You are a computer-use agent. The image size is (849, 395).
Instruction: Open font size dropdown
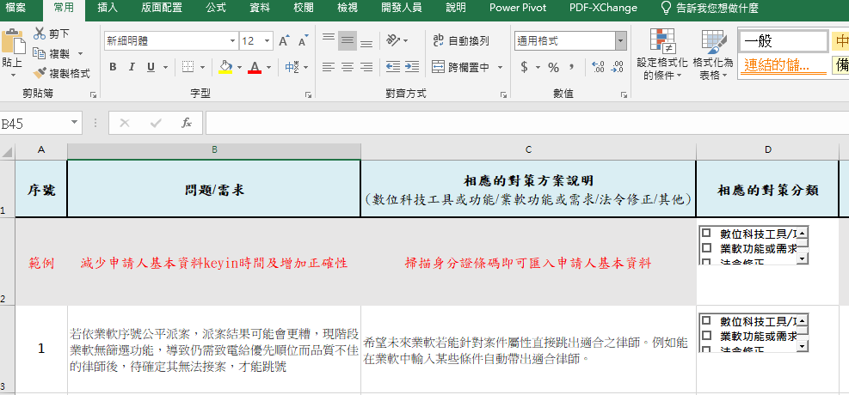(x=268, y=41)
